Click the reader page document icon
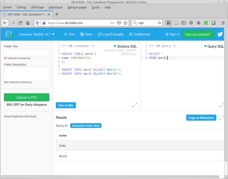The height and width of the screenshot is (179, 228). click(176, 23)
